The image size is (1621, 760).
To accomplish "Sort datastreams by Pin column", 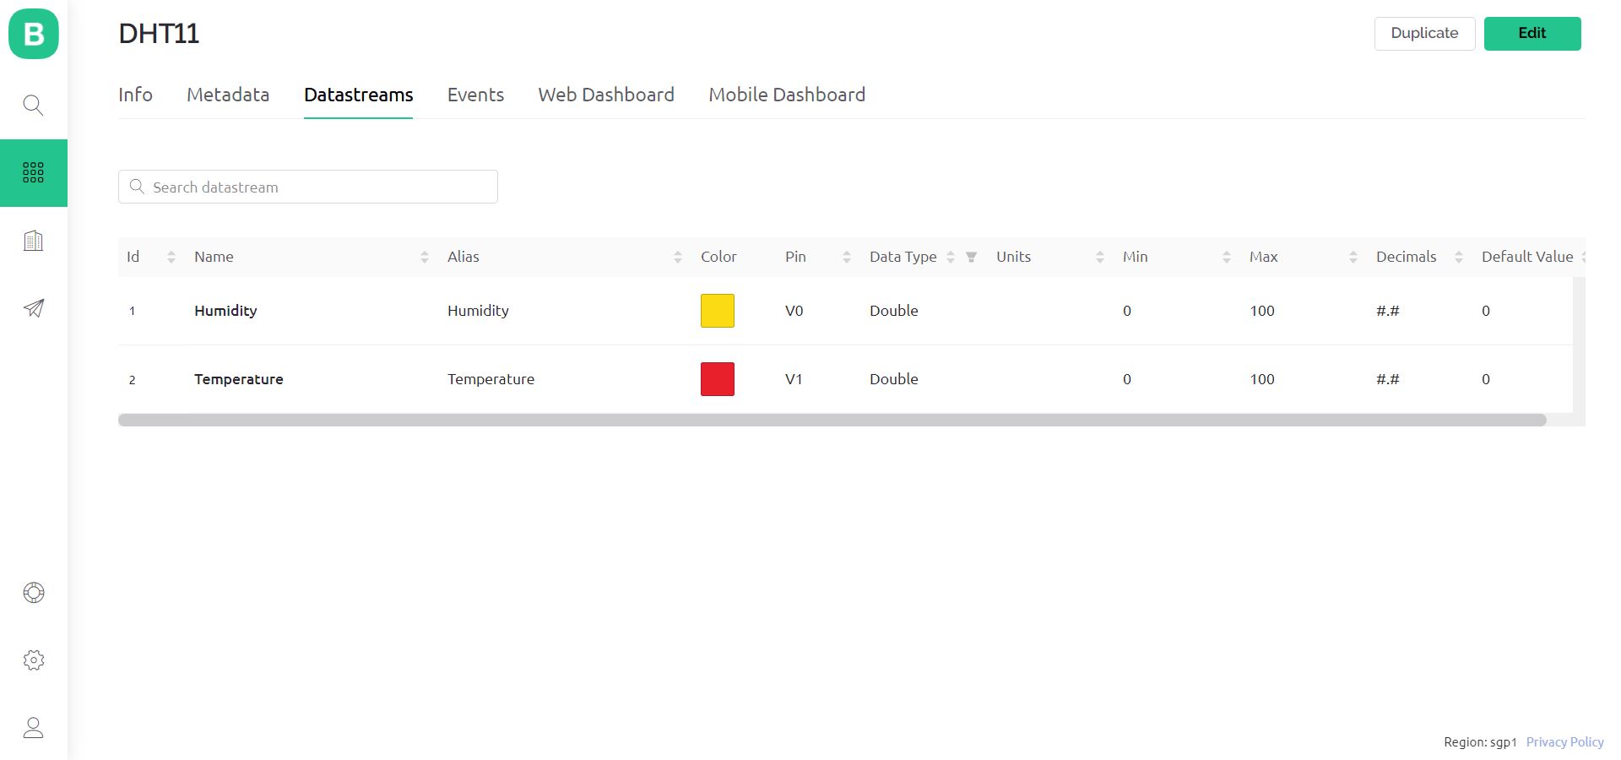I will click(847, 257).
